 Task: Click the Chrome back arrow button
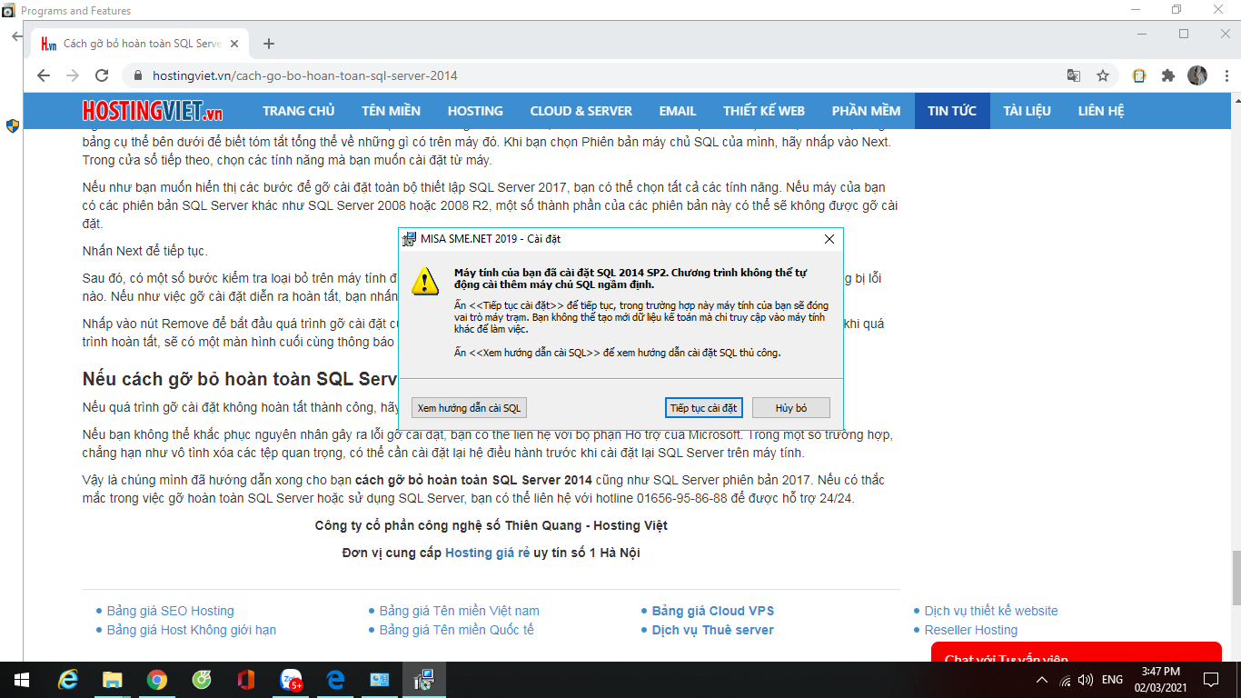tap(44, 75)
